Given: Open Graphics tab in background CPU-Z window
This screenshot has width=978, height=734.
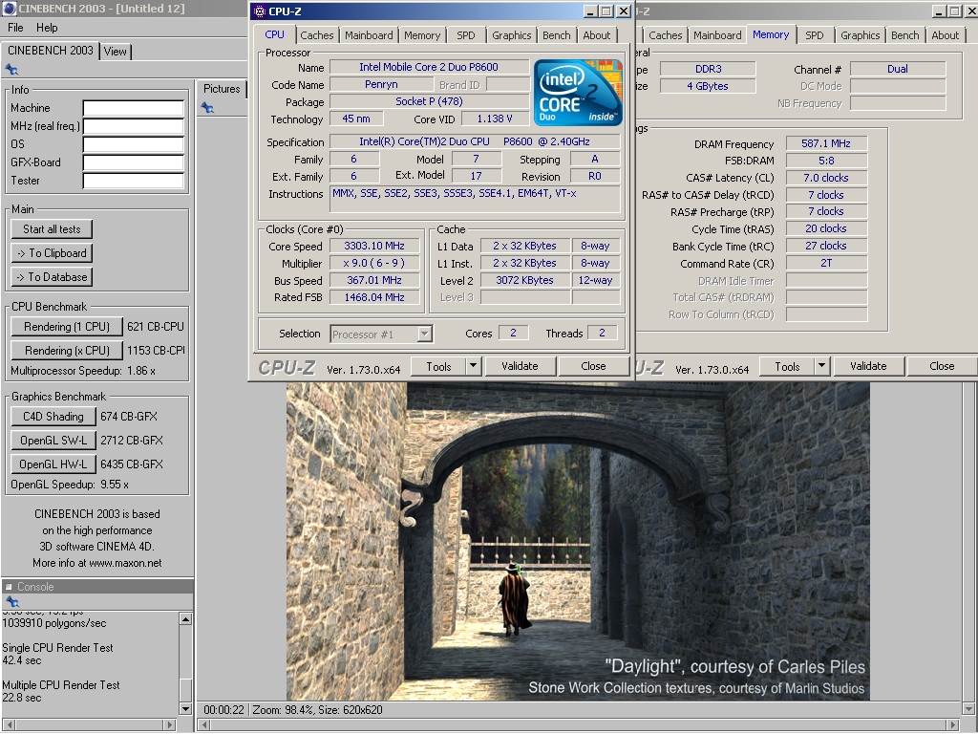Looking at the screenshot, I should tap(861, 35).
